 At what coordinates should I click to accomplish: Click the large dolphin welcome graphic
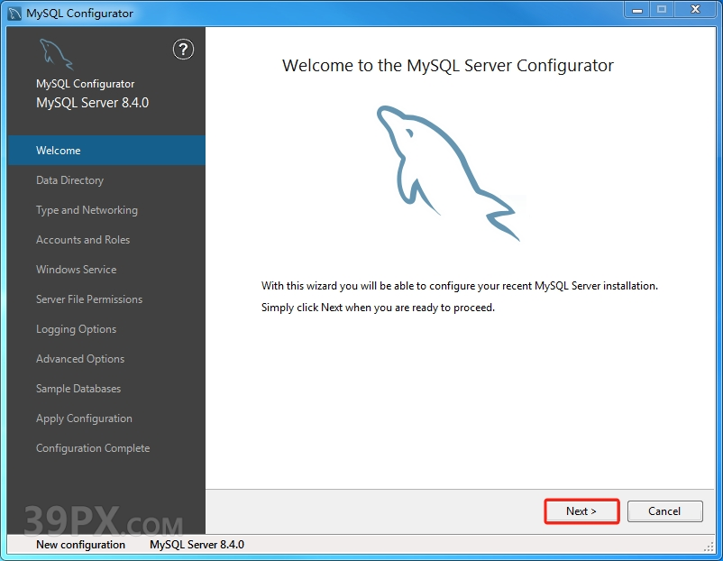[445, 171]
